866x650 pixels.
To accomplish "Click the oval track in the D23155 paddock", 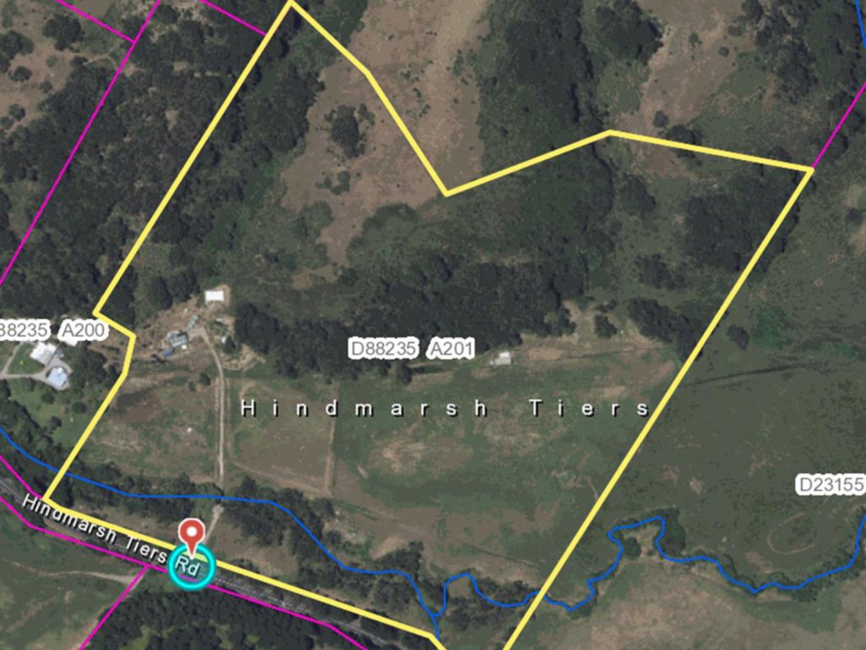I will point(793,532).
